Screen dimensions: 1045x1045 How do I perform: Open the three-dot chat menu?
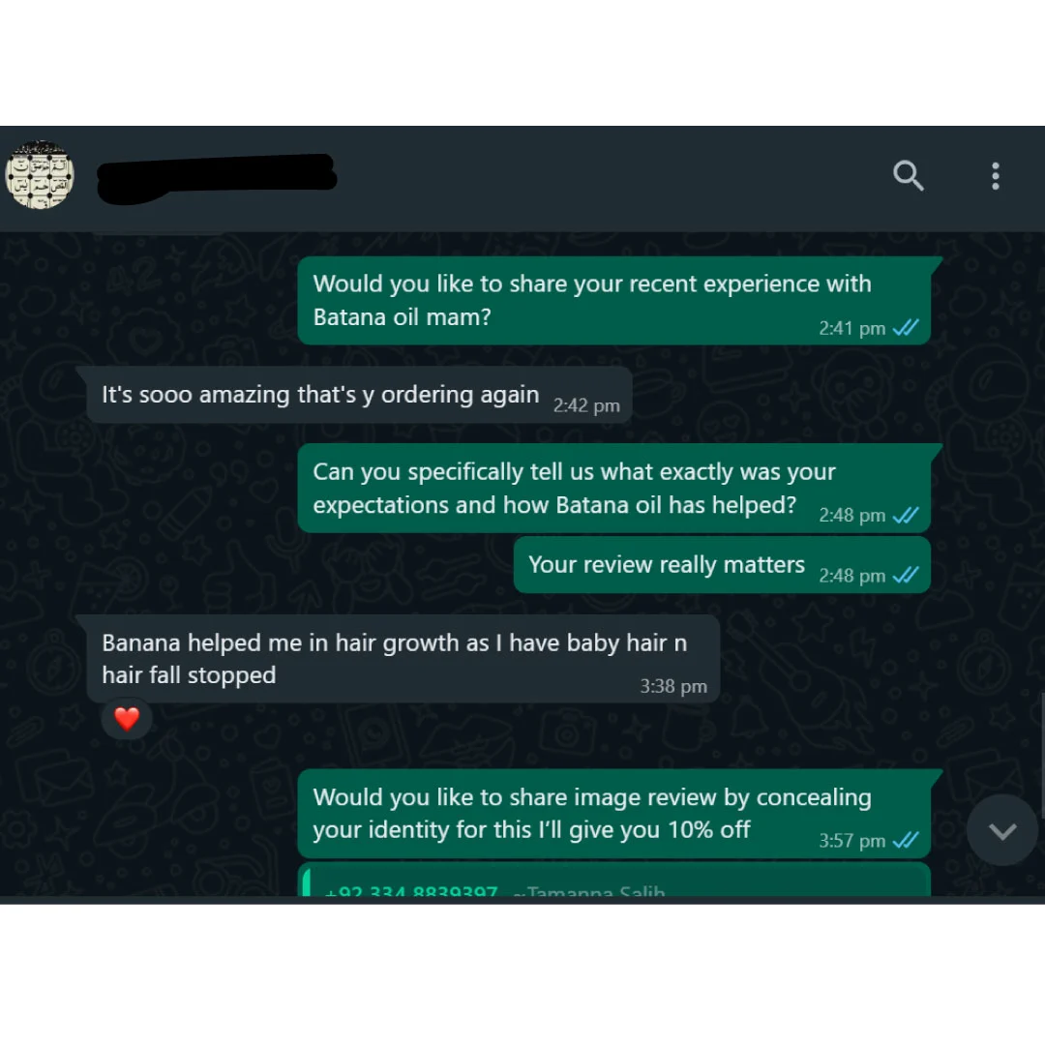click(995, 176)
